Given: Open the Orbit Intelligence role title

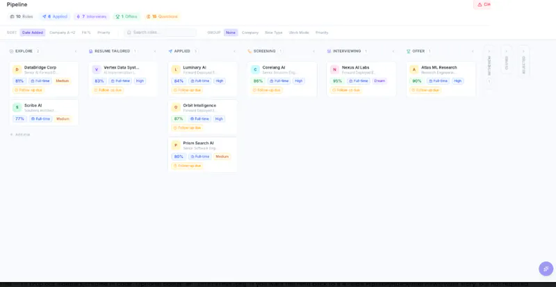Looking at the screenshot, I should pyautogui.click(x=199, y=105).
